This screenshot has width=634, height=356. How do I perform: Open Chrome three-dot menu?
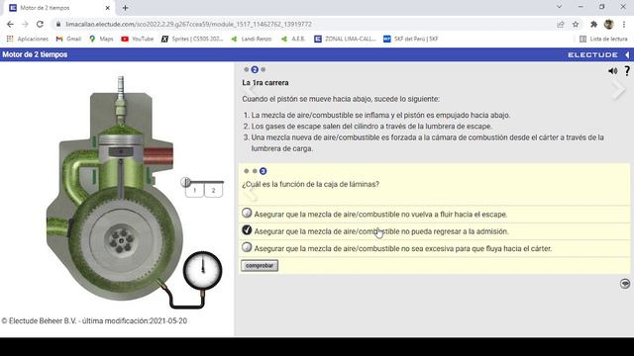click(624, 24)
